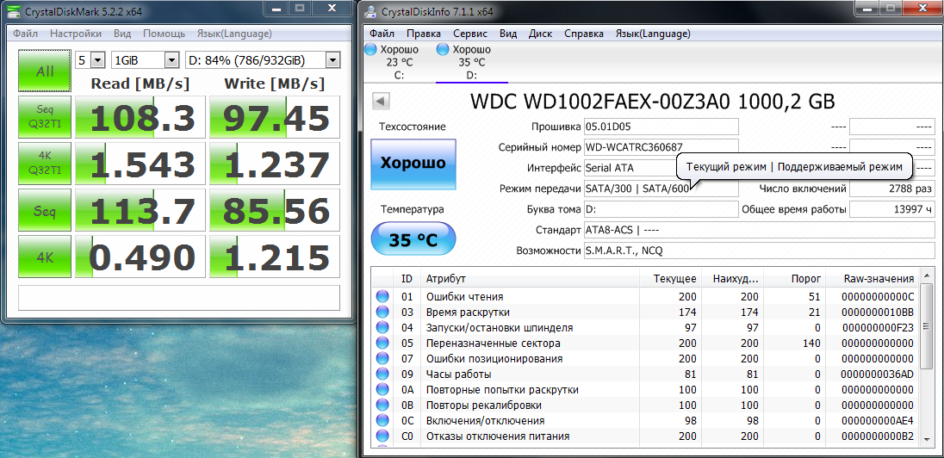Switch to the D: disk tab

(471, 62)
